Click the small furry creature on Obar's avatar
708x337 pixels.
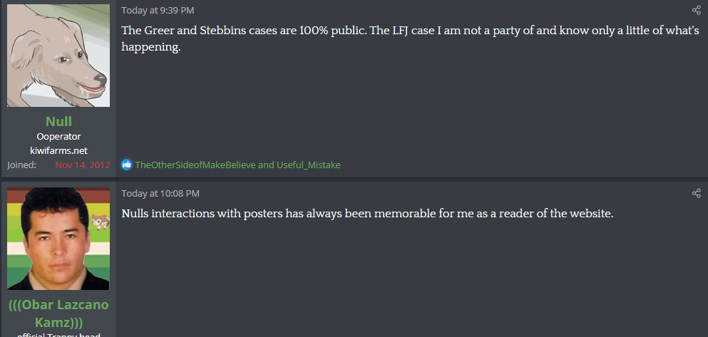(101, 222)
